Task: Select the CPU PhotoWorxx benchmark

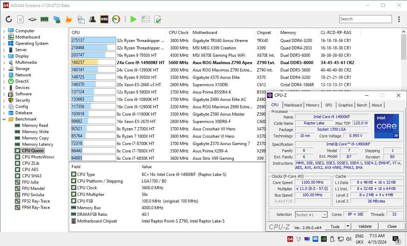Action: coord(38,157)
